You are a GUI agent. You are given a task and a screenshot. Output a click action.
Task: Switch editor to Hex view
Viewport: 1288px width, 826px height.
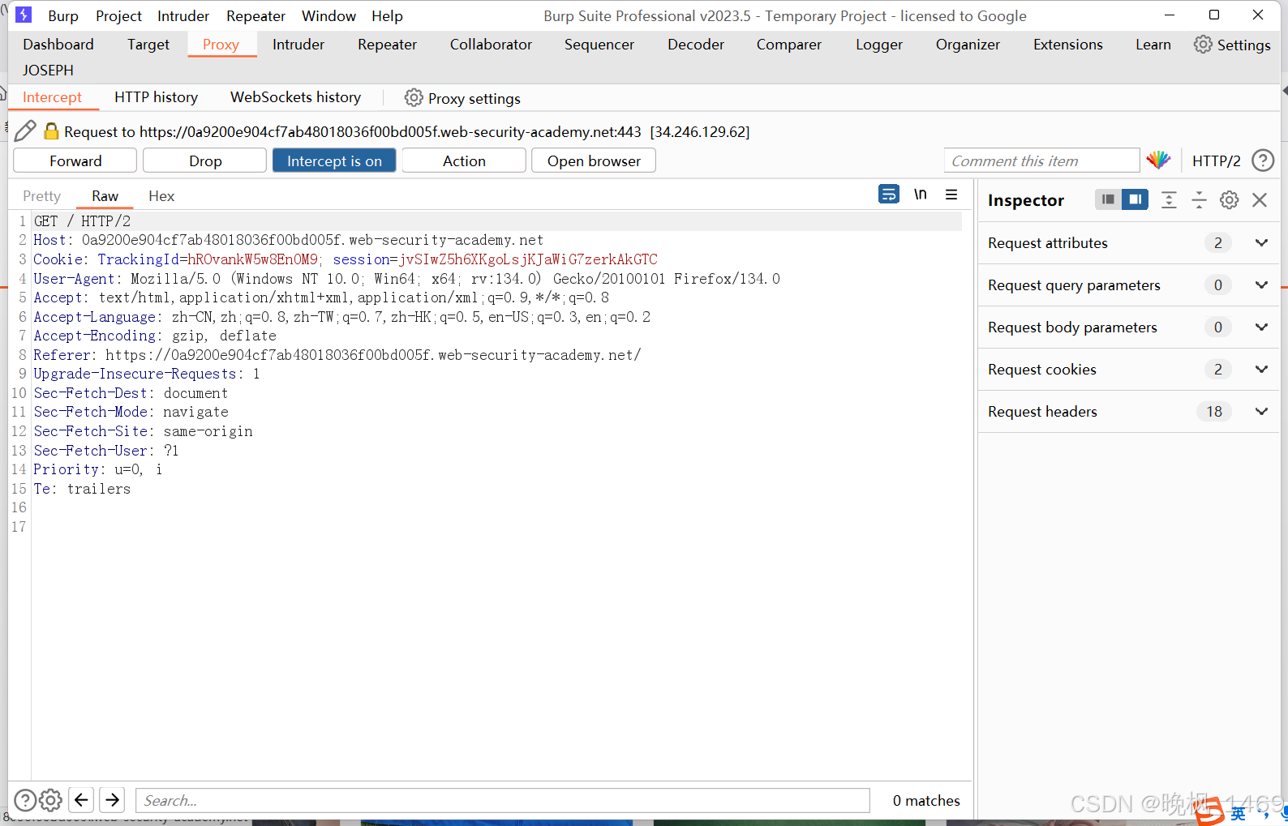point(161,196)
